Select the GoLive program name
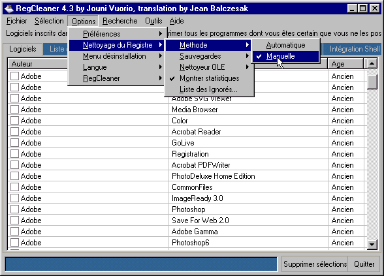Viewport: 384px width, 276px height. (183, 143)
